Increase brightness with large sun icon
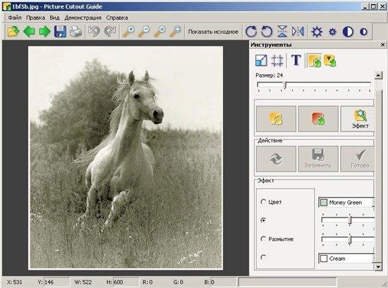This screenshot has width=388, height=288. [317, 32]
